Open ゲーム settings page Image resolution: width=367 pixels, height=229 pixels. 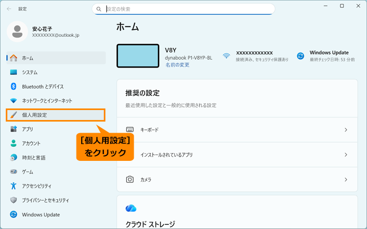(56, 172)
